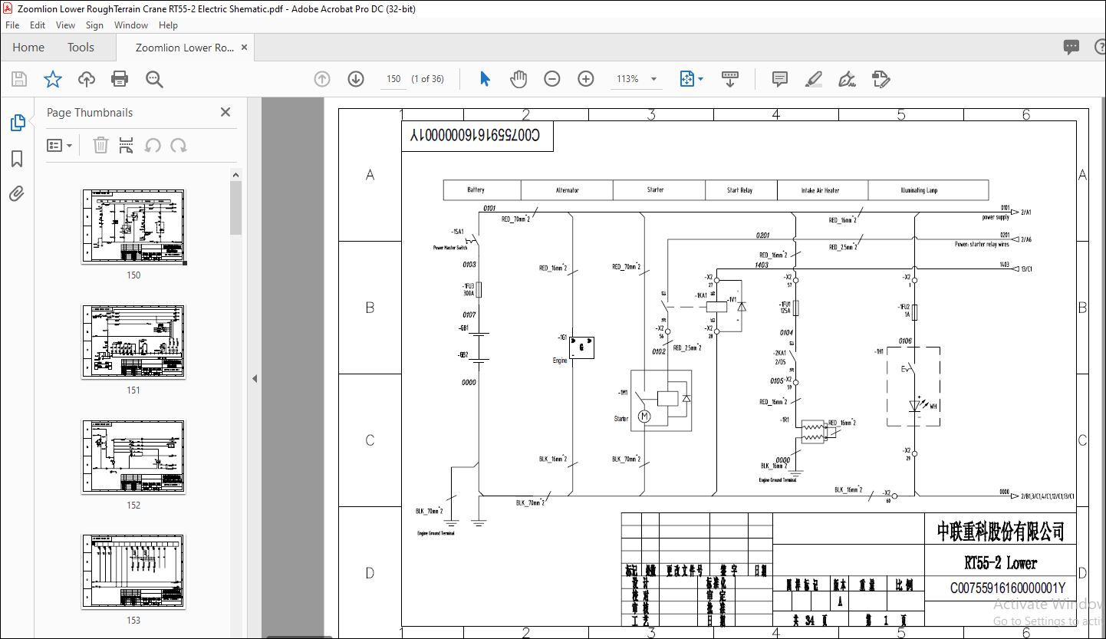This screenshot has height=639, width=1106.
Task: Click the Zoom out minus icon
Action: coord(552,79)
